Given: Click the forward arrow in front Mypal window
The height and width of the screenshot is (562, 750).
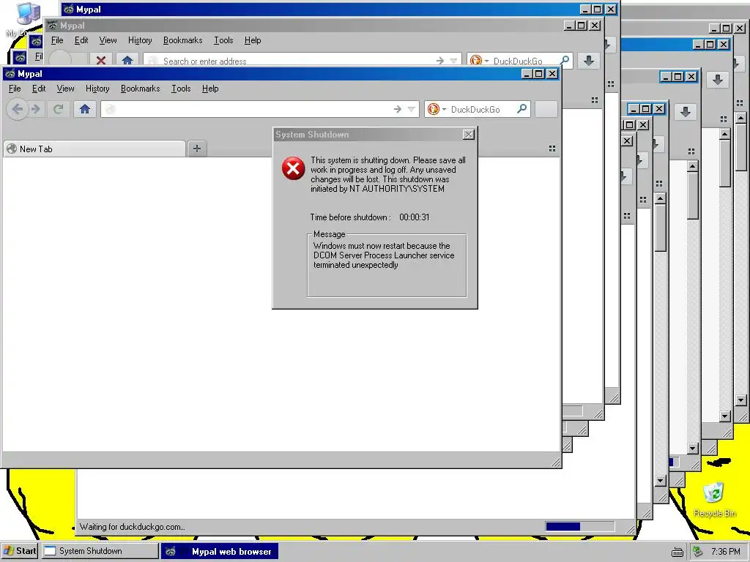Looking at the screenshot, I should tap(36, 110).
